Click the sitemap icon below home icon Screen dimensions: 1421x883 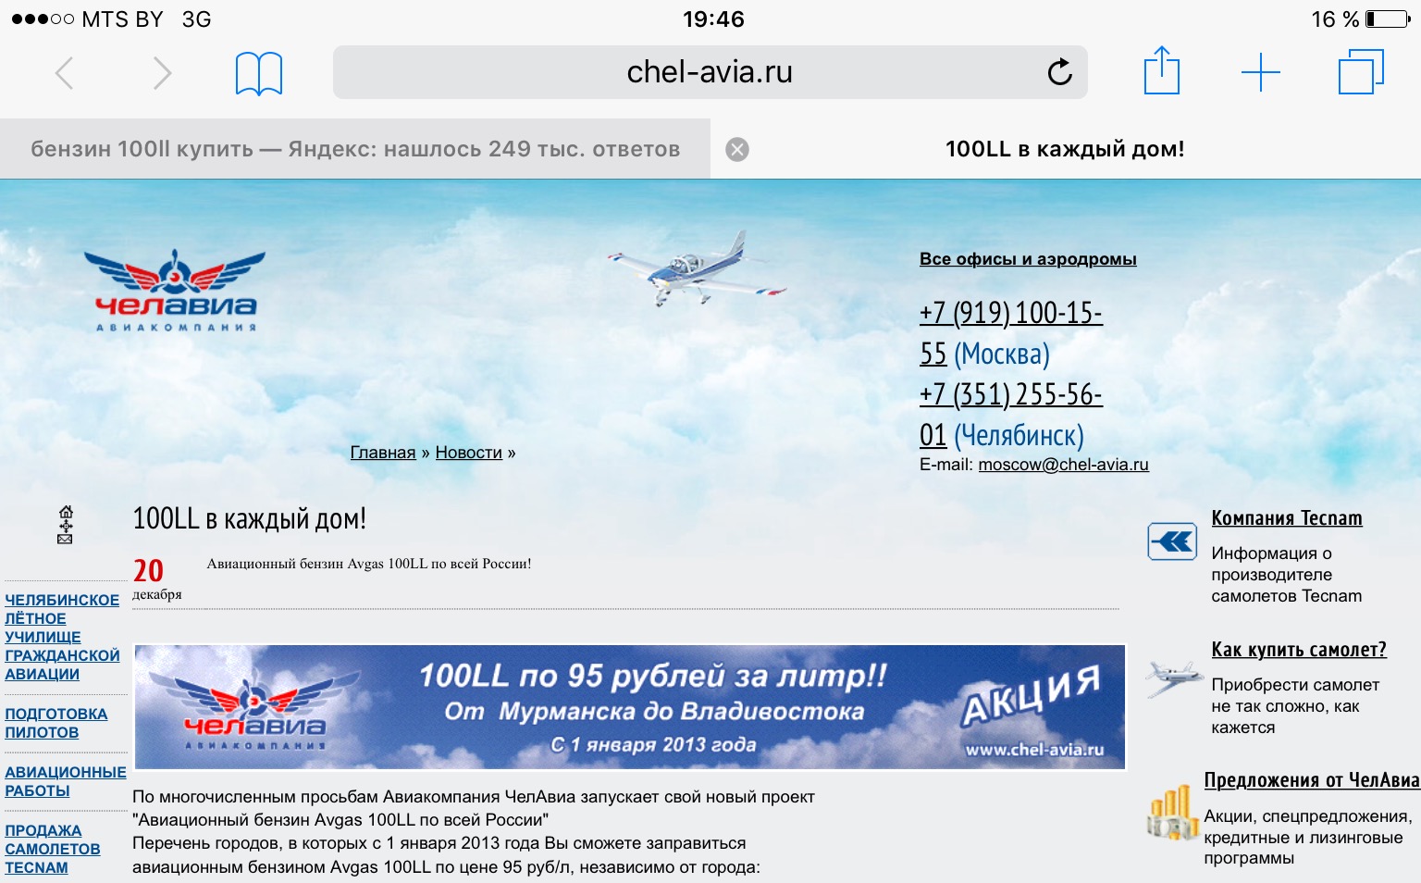(x=66, y=526)
